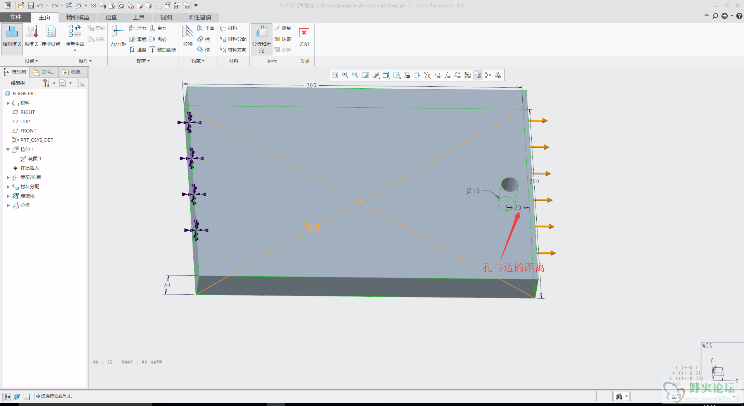Open 材料方向 material orientation

[x=233, y=50]
